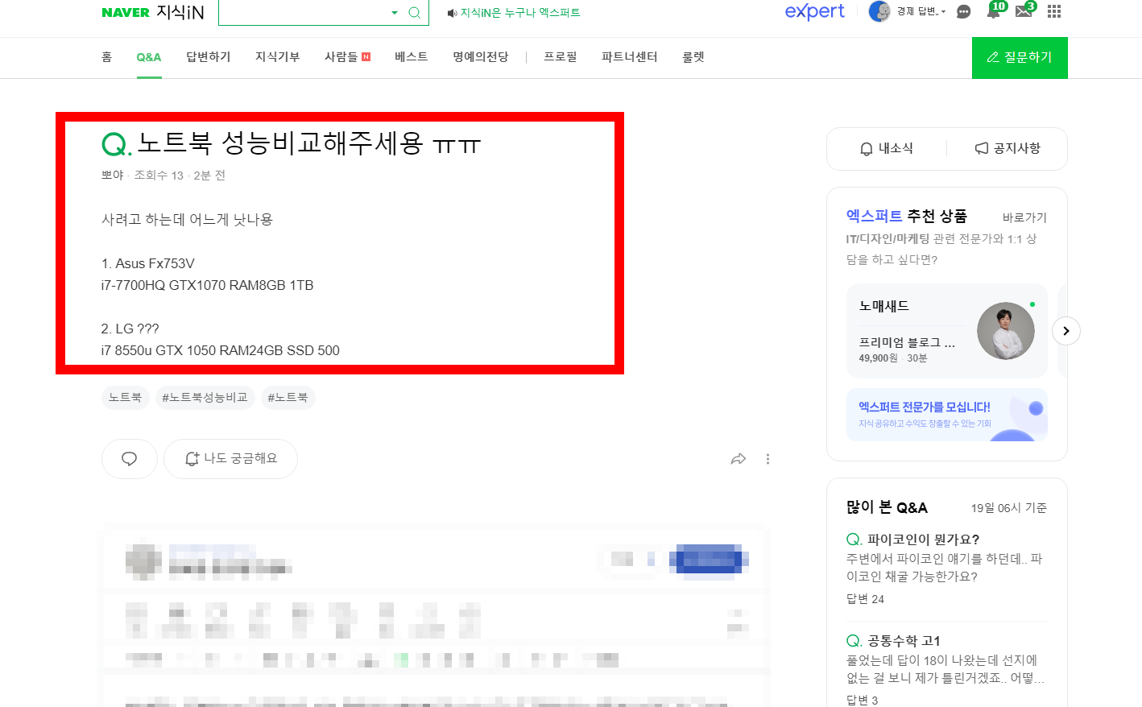Viewport: 1142px width, 707px height.
Task: Click the #노트북 hashtag
Action: [288, 398]
